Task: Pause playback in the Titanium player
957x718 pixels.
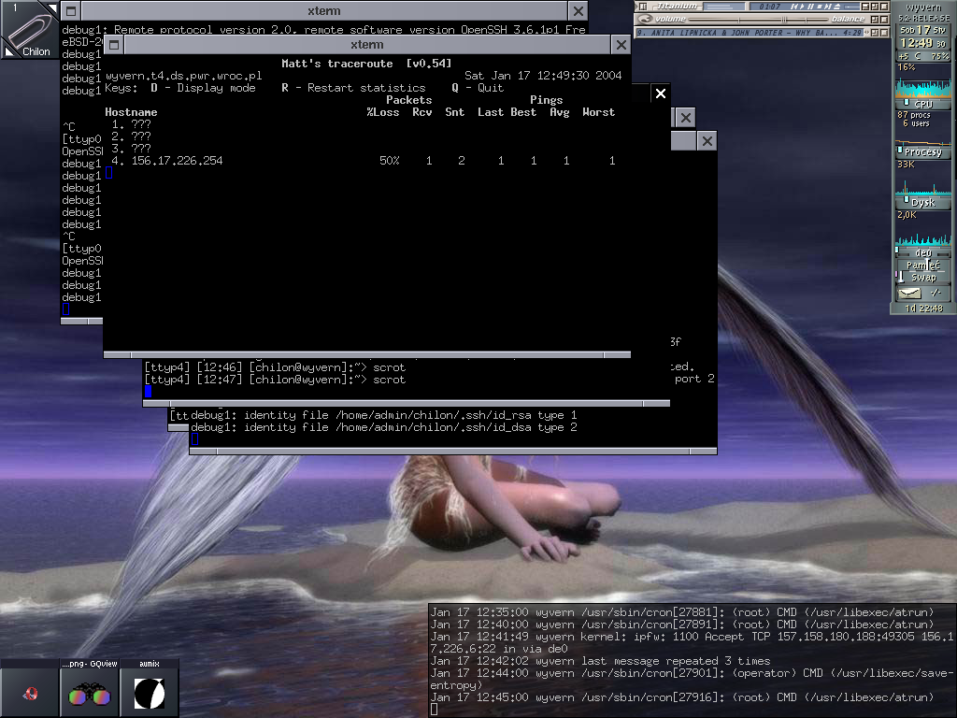Action: point(810,7)
